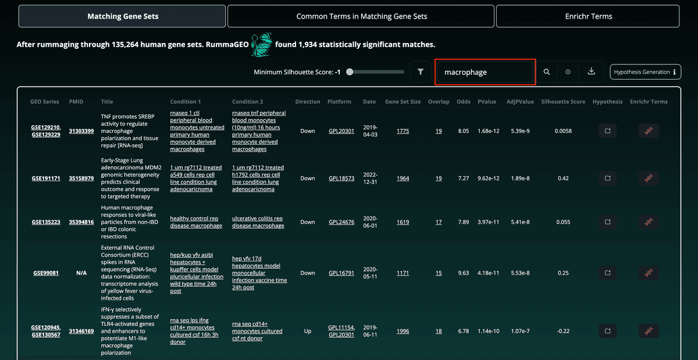
Task: Open platform link GPL11154
Action: [341, 327]
